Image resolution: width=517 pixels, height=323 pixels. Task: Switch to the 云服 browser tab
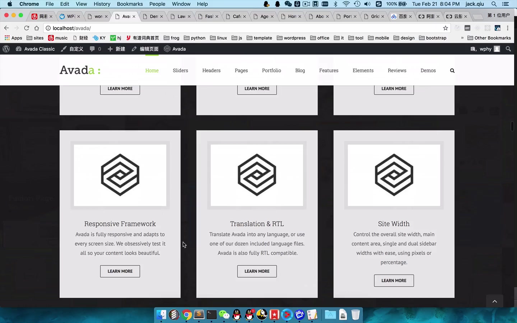pyautogui.click(x=457, y=17)
